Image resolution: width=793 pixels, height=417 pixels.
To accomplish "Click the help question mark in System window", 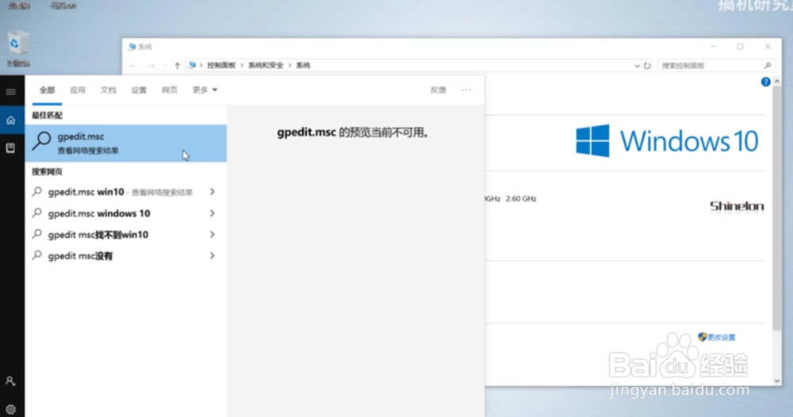I will (766, 82).
